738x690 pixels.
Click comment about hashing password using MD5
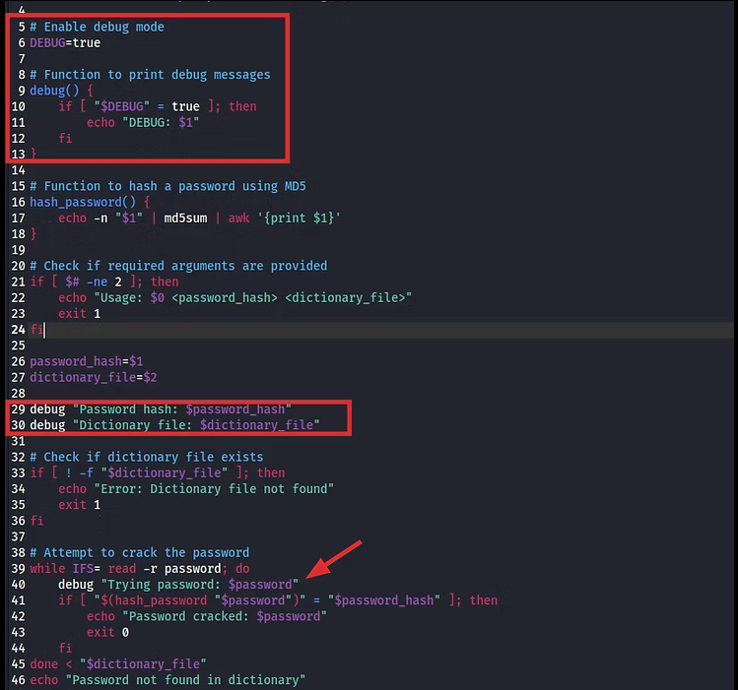pyautogui.click(x=168, y=186)
